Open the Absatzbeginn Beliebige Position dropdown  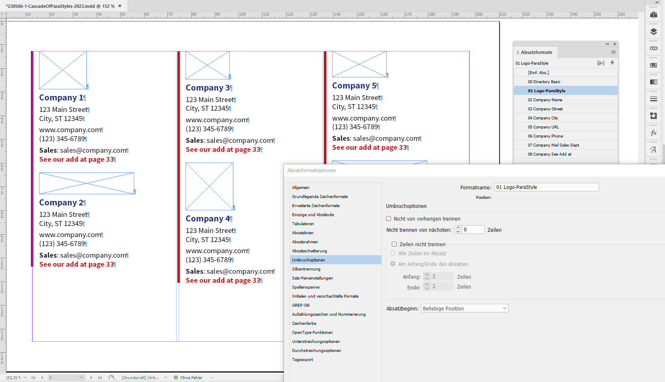(464, 308)
